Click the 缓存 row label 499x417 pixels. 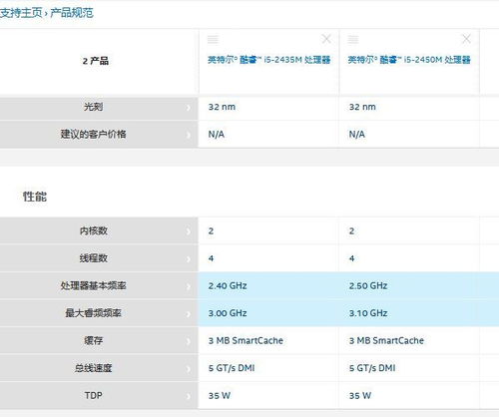point(93,340)
